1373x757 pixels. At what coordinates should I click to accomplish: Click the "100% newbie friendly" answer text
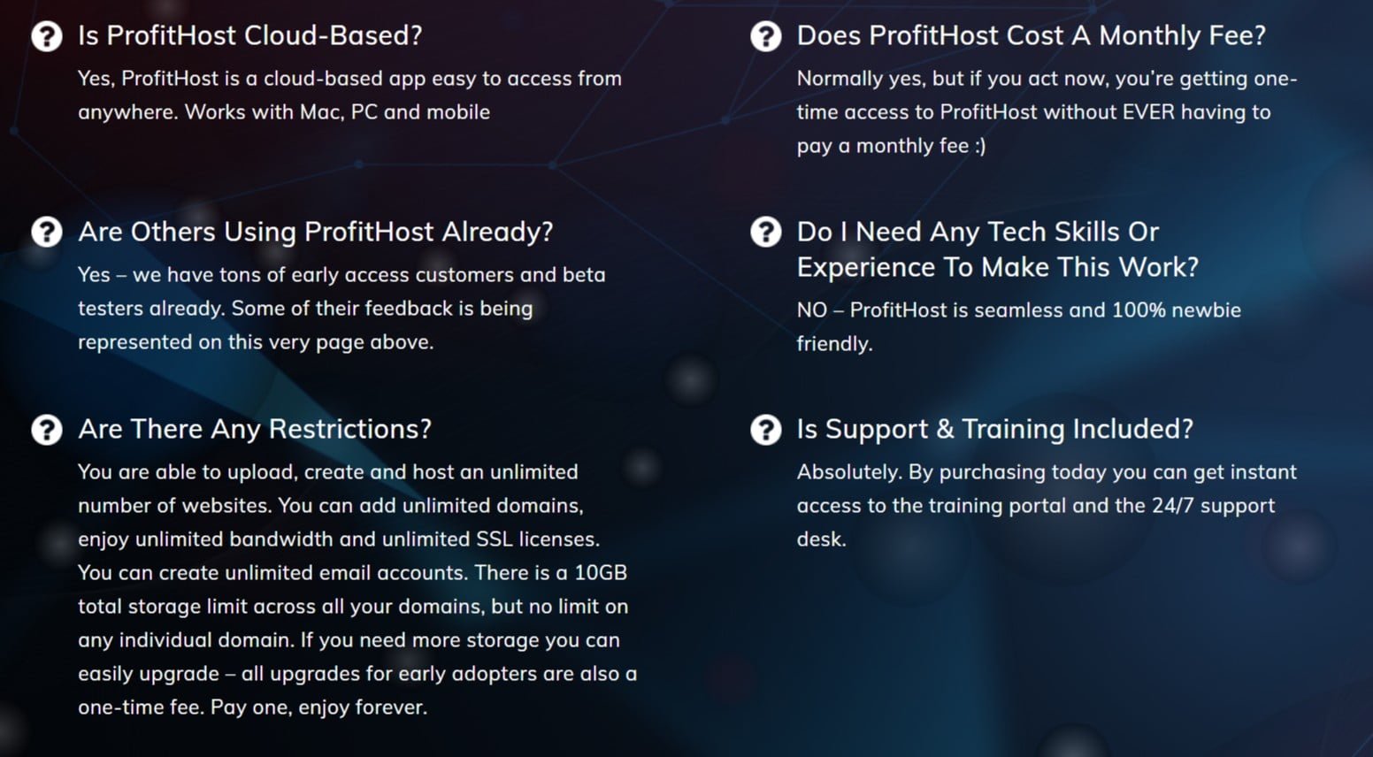click(1018, 327)
